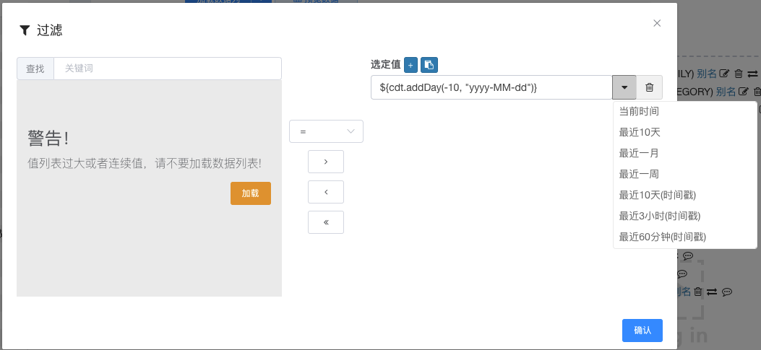Screen dimensions: 761x350
Task: Click the blue 确认 button
Action: click(642, 331)
